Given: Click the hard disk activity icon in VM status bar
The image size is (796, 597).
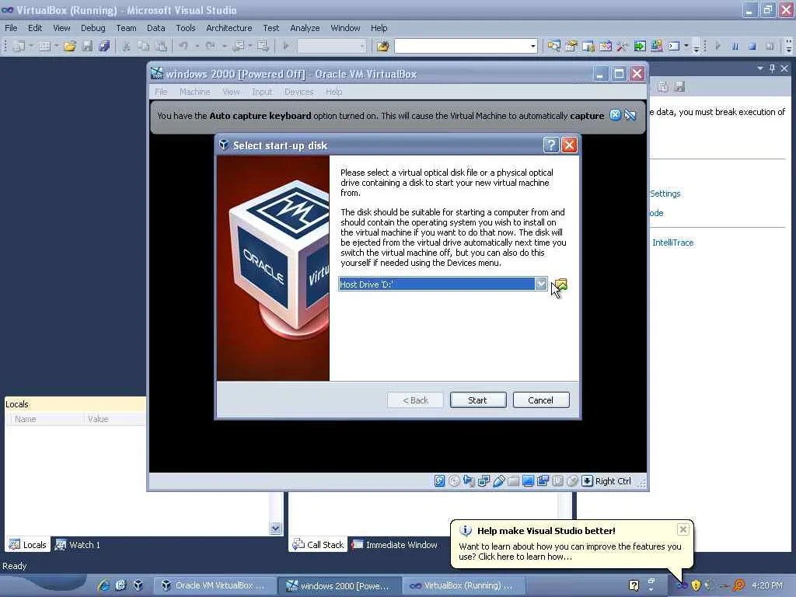Looking at the screenshot, I should click(x=440, y=480).
